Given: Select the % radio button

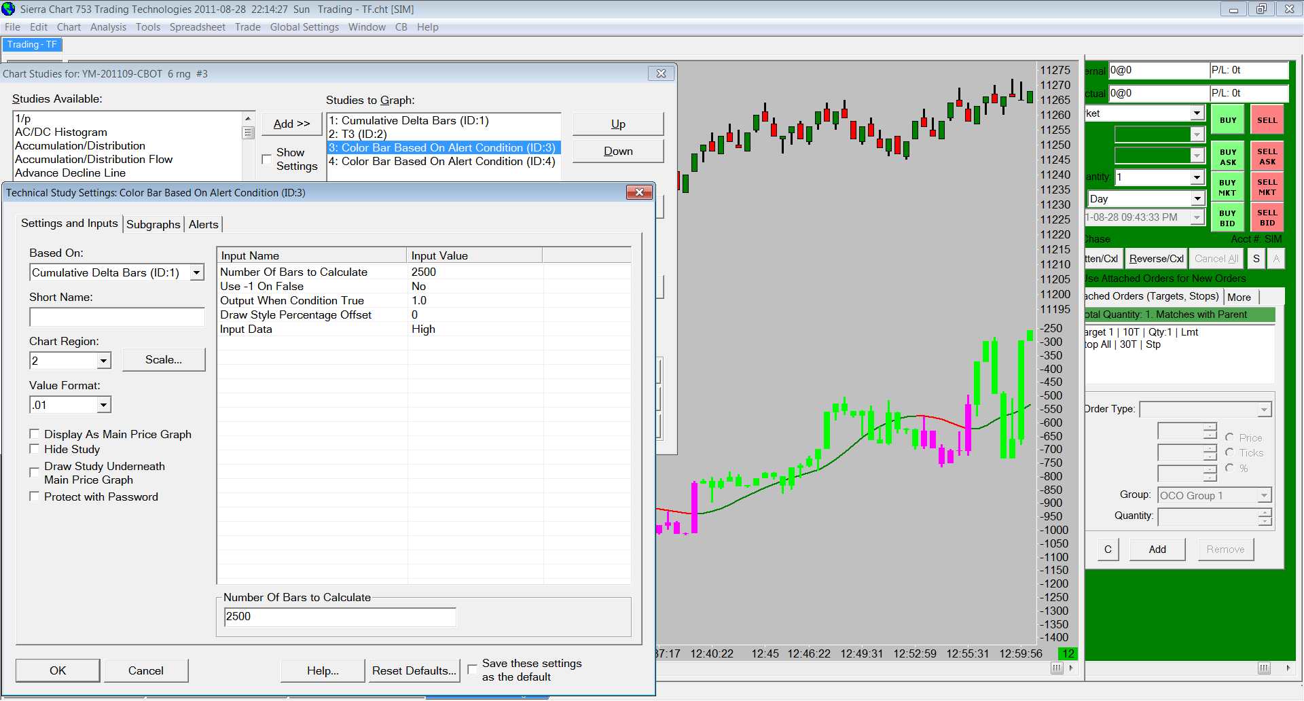Looking at the screenshot, I should point(1229,468).
